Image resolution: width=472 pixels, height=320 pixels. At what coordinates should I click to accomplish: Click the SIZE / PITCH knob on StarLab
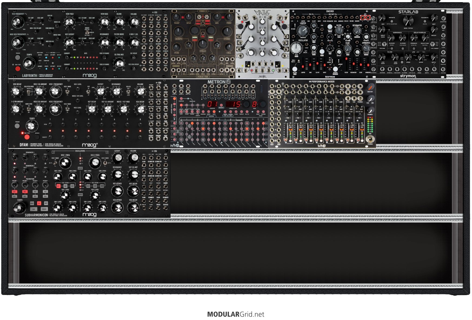pos(408,20)
